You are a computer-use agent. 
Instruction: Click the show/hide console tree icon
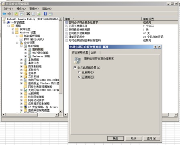point(21,14)
